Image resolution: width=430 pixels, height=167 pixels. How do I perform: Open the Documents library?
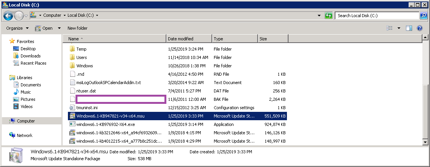(31, 85)
